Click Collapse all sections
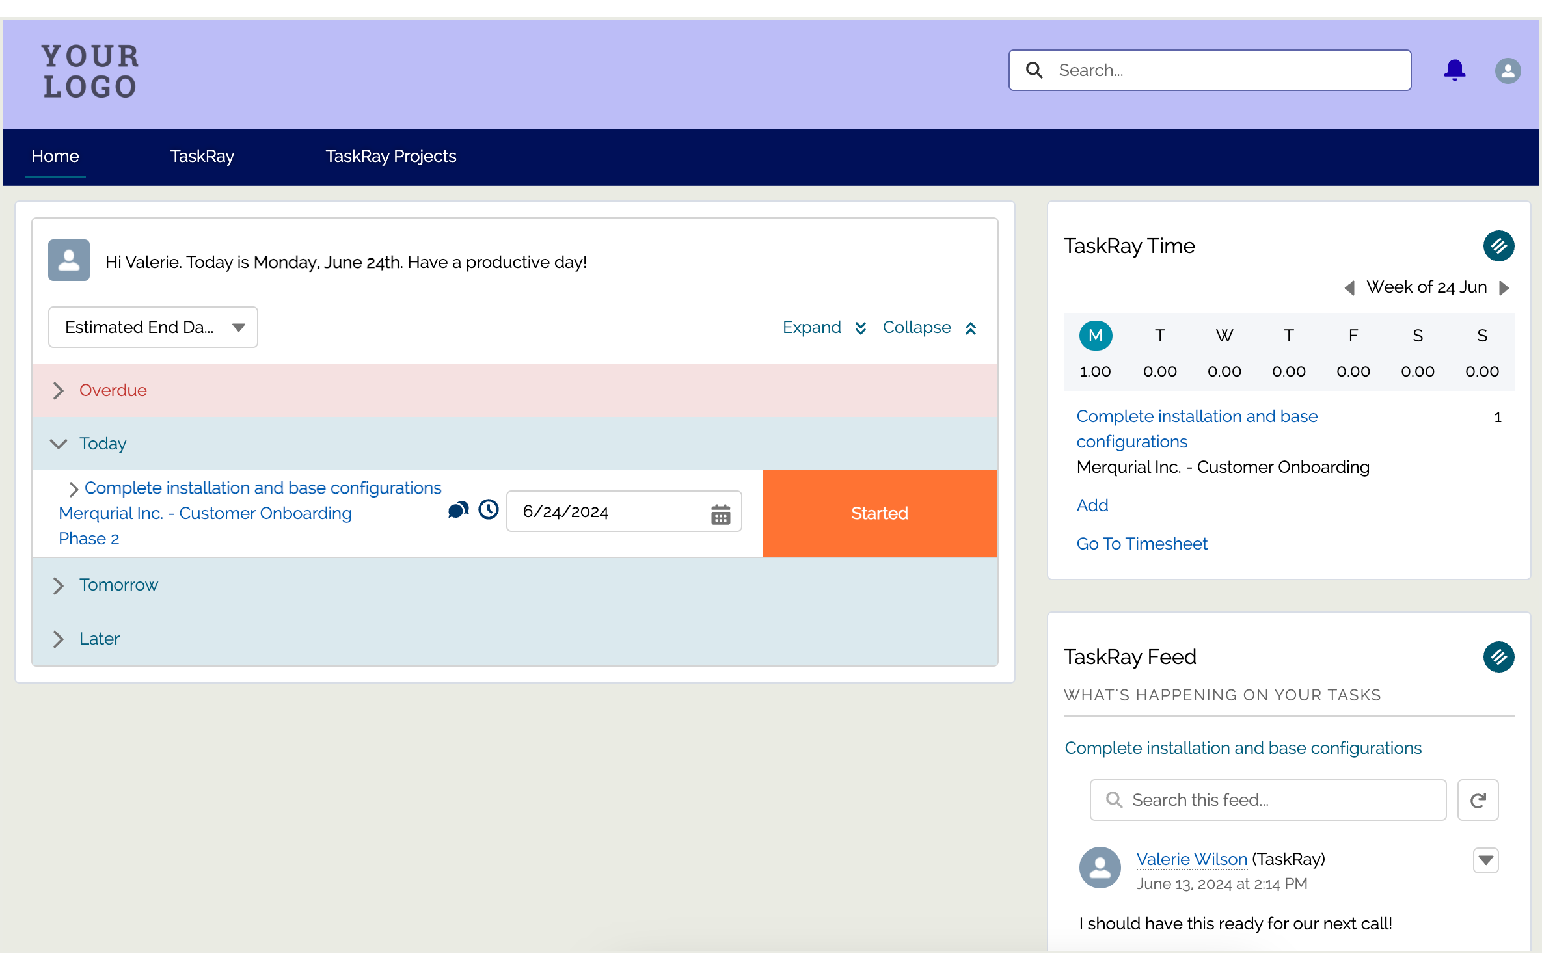 coord(930,327)
